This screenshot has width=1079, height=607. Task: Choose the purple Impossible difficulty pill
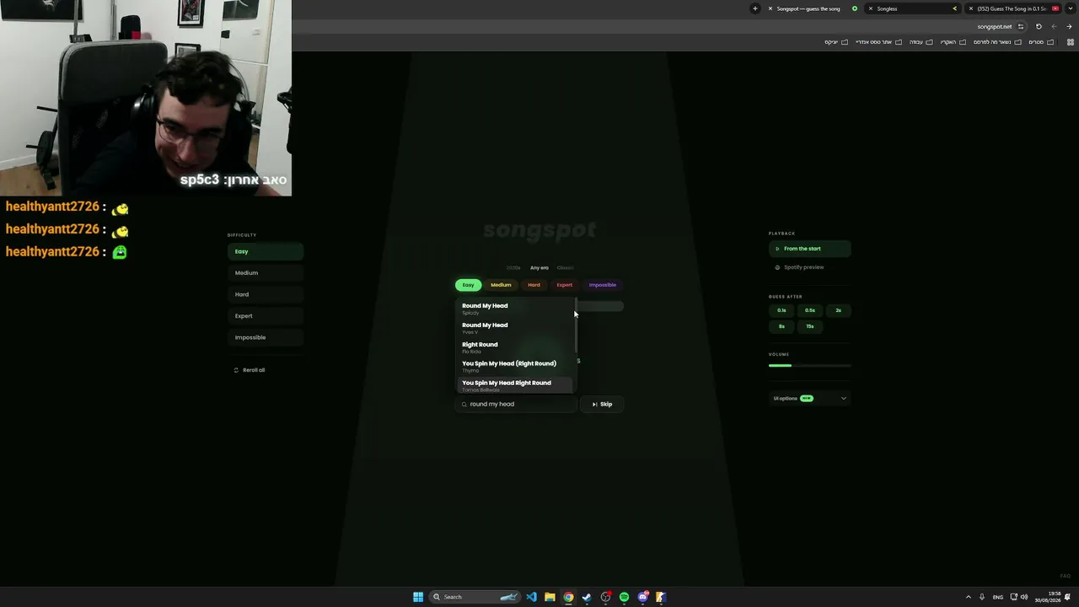(x=603, y=285)
